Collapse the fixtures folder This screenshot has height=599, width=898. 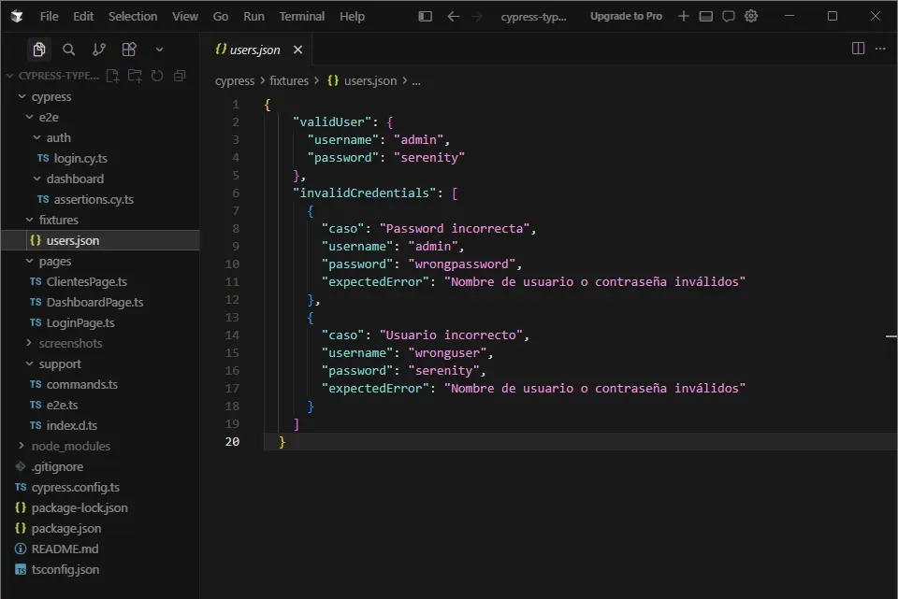(x=58, y=221)
